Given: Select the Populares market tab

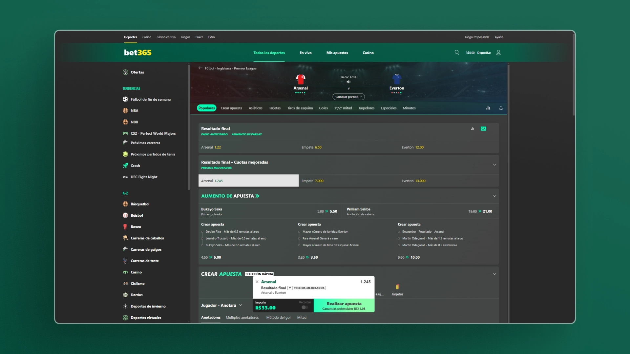Looking at the screenshot, I should [x=207, y=108].
